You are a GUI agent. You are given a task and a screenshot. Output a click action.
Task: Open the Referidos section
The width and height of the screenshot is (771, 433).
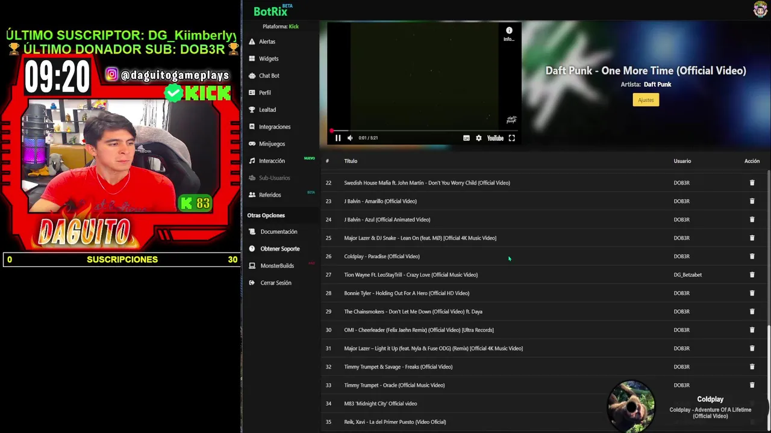click(x=270, y=195)
